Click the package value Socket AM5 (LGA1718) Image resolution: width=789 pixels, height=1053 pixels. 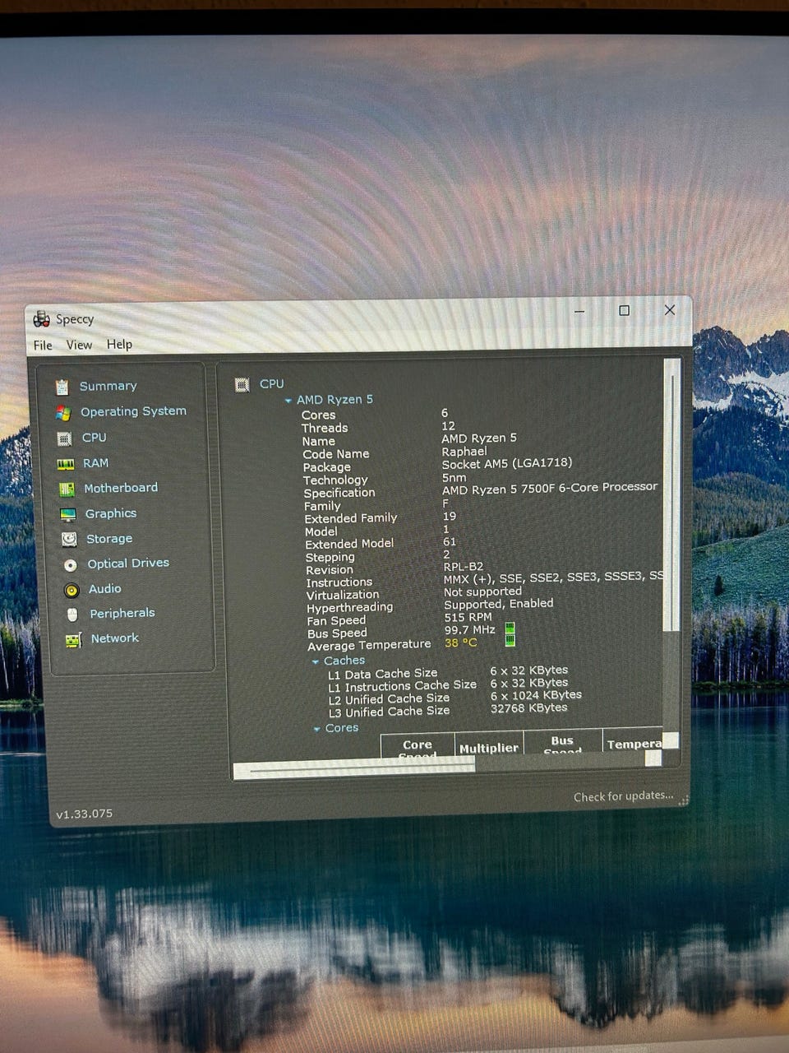(507, 464)
